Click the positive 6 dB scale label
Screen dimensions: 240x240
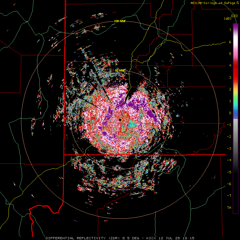pyautogui.click(x=230, y=42)
